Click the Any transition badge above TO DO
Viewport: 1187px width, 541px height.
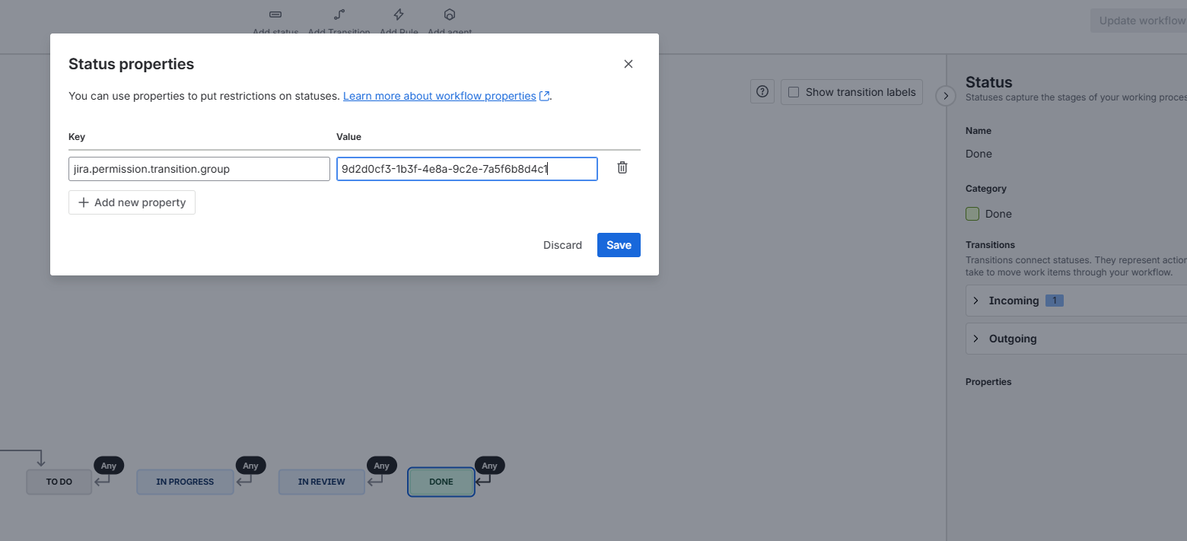coord(109,466)
